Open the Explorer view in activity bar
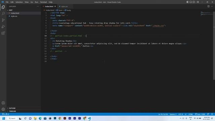This screenshot has height=121, width=215. click(x=3, y=7)
